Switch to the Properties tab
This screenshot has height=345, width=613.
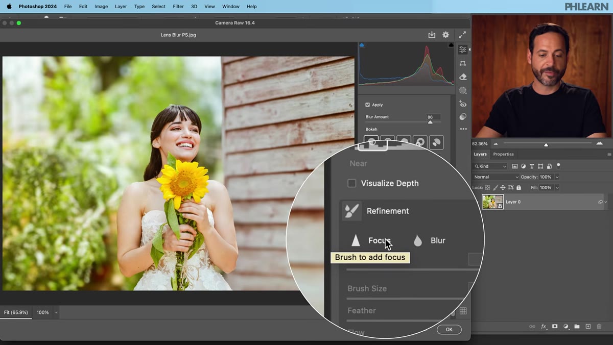tap(503, 154)
